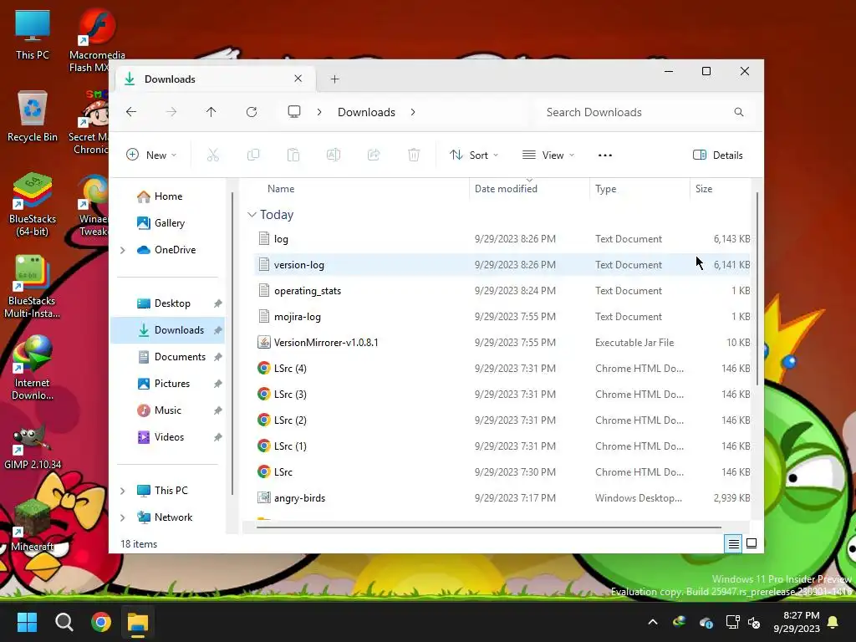Click Downloads breadcrumb in address bar

tap(366, 112)
